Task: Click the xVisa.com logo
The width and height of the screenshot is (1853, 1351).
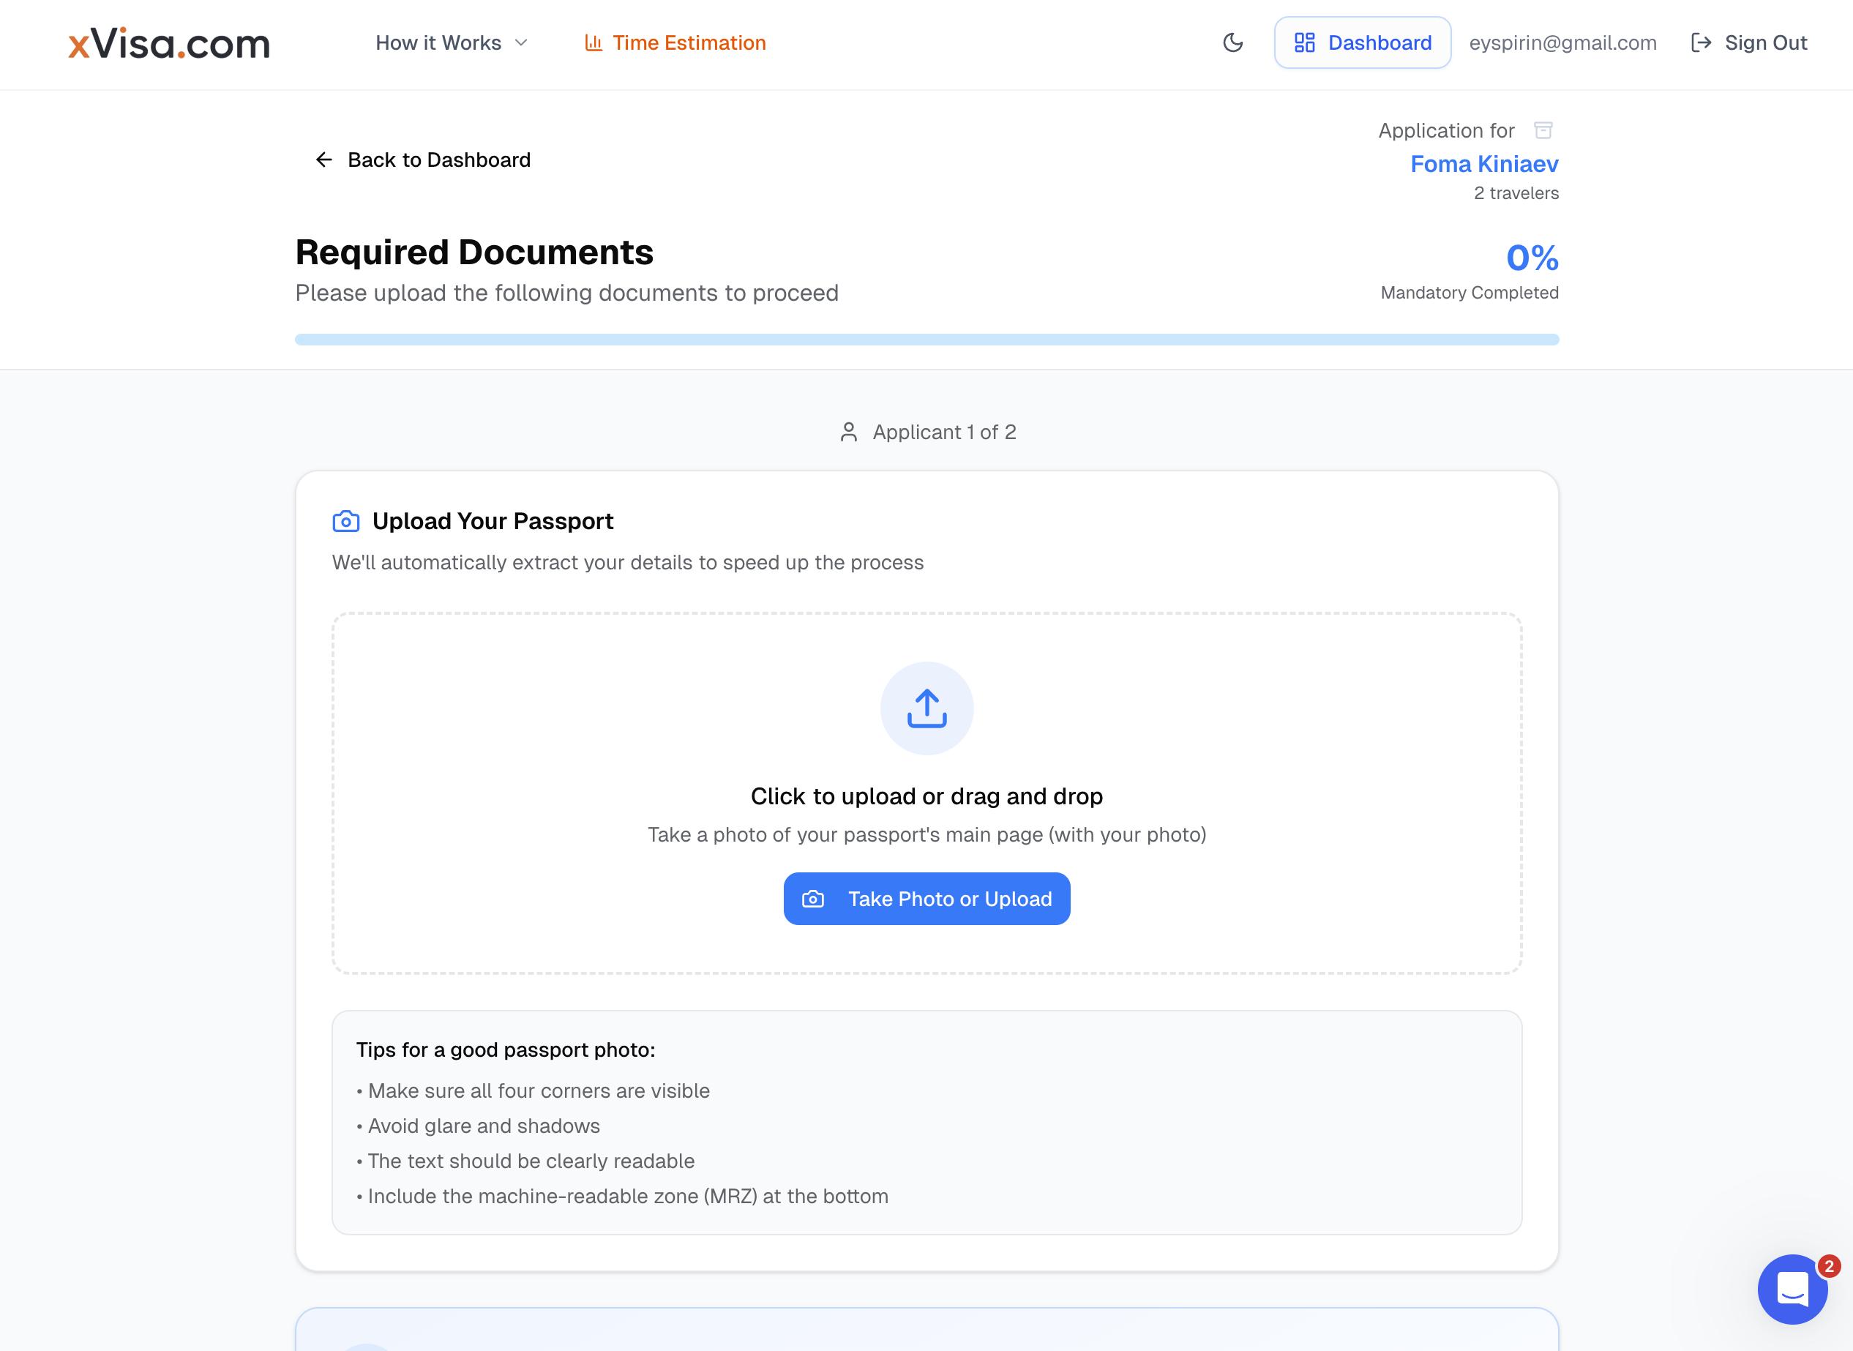Action: pyautogui.click(x=169, y=43)
